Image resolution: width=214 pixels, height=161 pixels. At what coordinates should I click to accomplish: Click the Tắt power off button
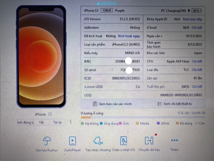coord(42,122)
